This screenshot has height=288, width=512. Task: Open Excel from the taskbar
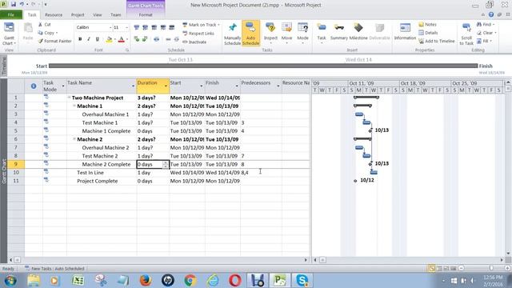click(78, 280)
